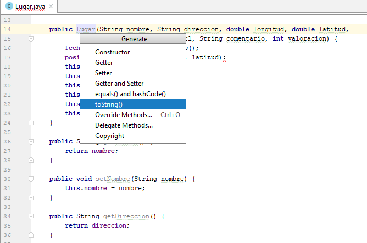Choose Copyright in the Generate popup

coord(109,136)
